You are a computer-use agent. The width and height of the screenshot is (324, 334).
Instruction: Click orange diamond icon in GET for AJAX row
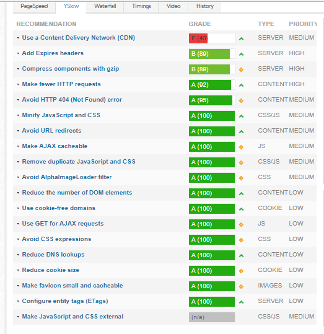241,224
